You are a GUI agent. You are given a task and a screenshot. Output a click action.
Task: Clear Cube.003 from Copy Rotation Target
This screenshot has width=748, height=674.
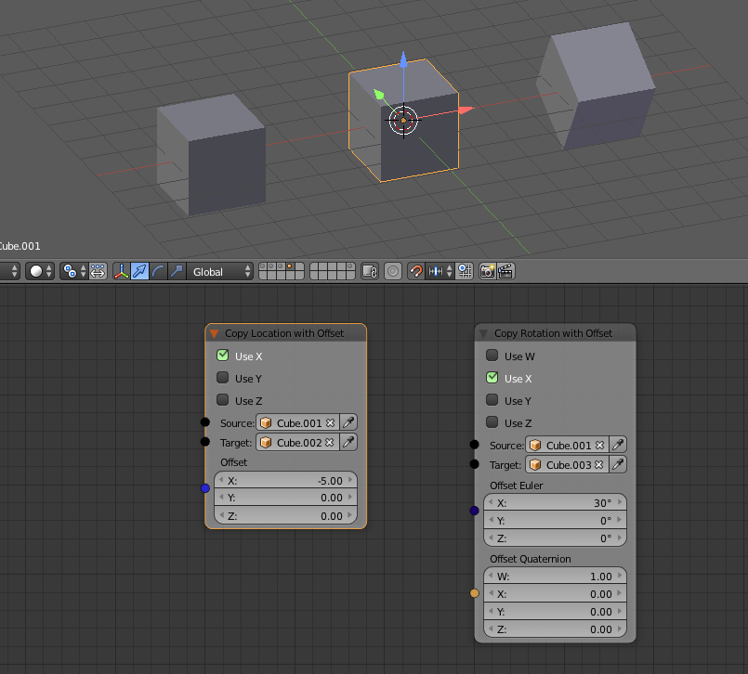pos(598,465)
